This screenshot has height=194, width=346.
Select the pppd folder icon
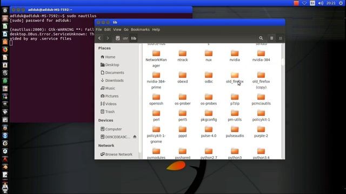click(x=183, y=129)
